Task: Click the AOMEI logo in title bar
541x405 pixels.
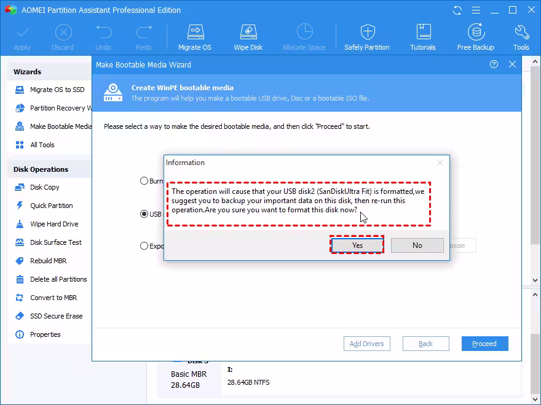Action: 11,10
